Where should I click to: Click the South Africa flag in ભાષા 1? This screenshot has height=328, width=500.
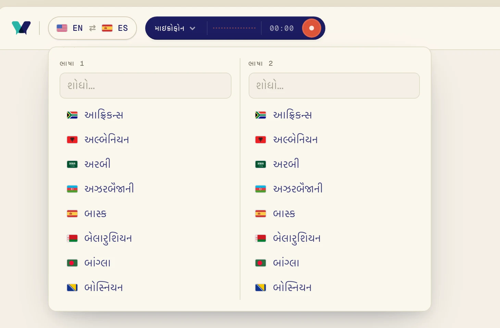pyautogui.click(x=72, y=115)
